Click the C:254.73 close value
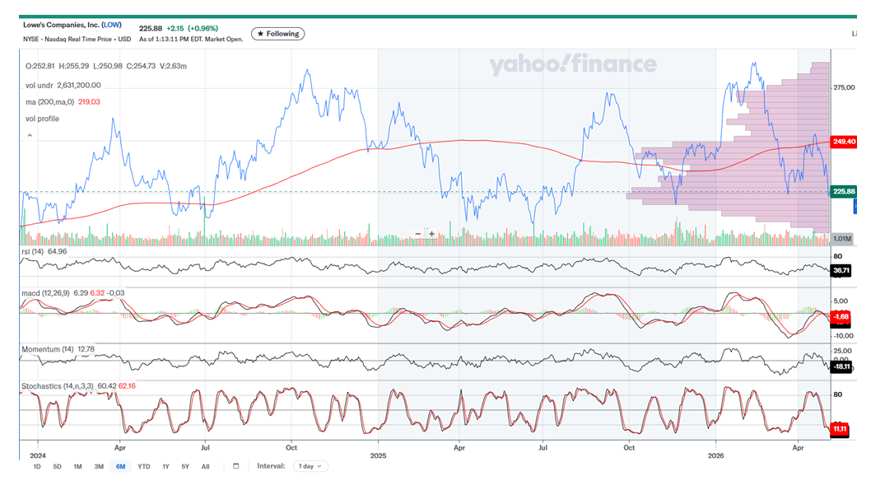 pyautogui.click(x=141, y=66)
